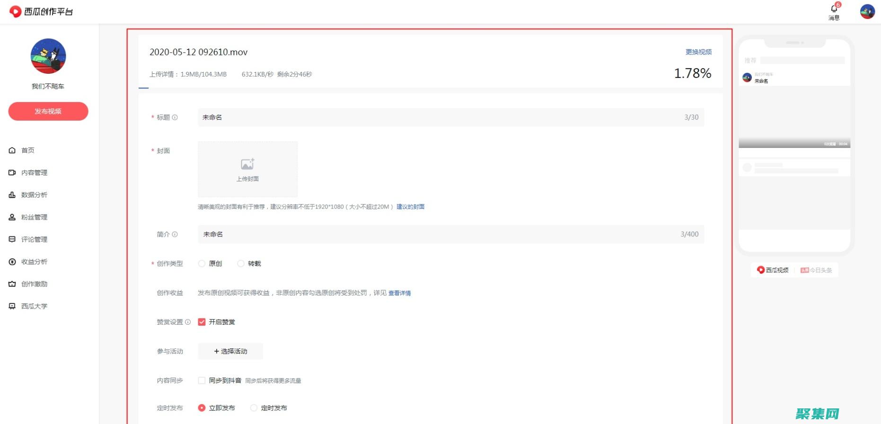Open the user avatar in top-right corner

click(x=867, y=12)
